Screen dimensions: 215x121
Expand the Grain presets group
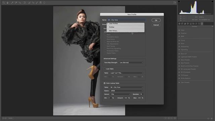[179, 43]
